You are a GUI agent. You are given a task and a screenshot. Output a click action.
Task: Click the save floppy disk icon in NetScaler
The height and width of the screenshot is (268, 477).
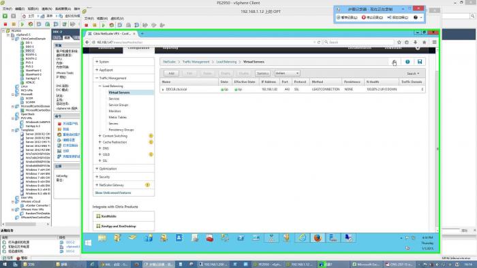pyautogui.click(x=420, y=62)
